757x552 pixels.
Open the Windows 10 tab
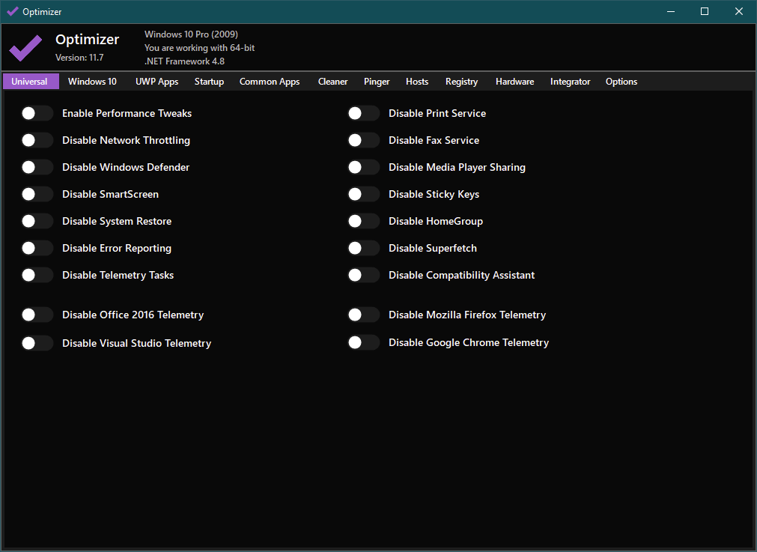(92, 82)
